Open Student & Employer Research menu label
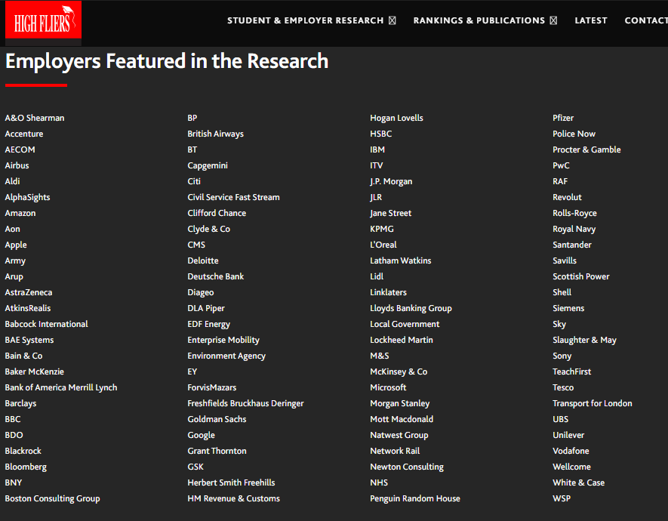Image resolution: width=668 pixels, height=521 pixels. tap(305, 20)
